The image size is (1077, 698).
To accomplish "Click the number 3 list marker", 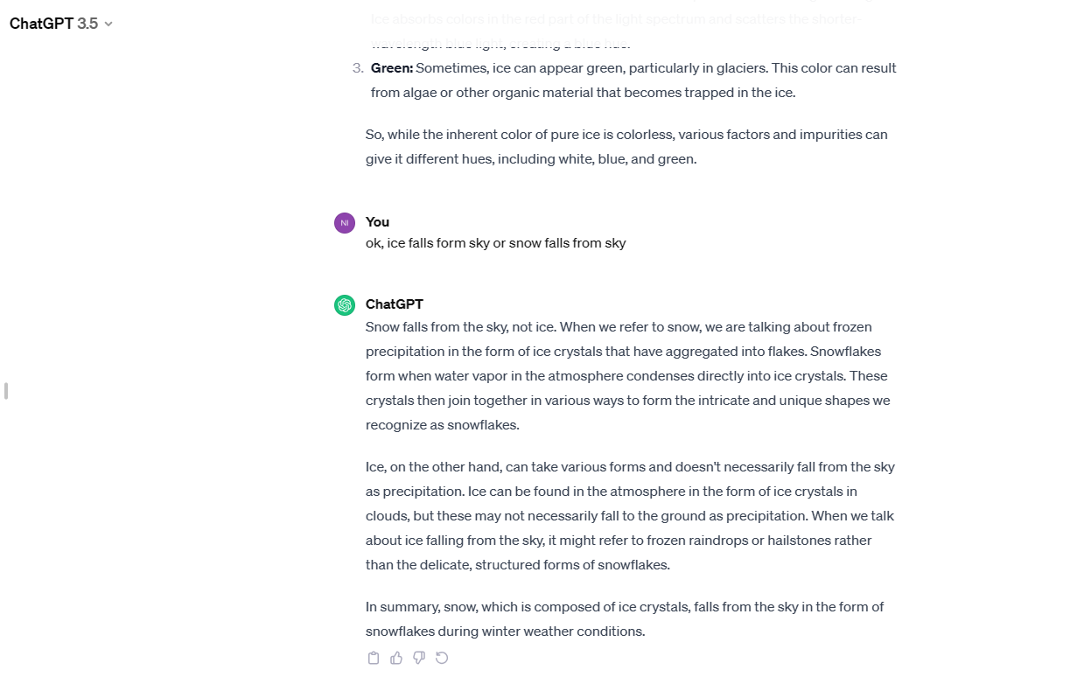I will tap(357, 68).
